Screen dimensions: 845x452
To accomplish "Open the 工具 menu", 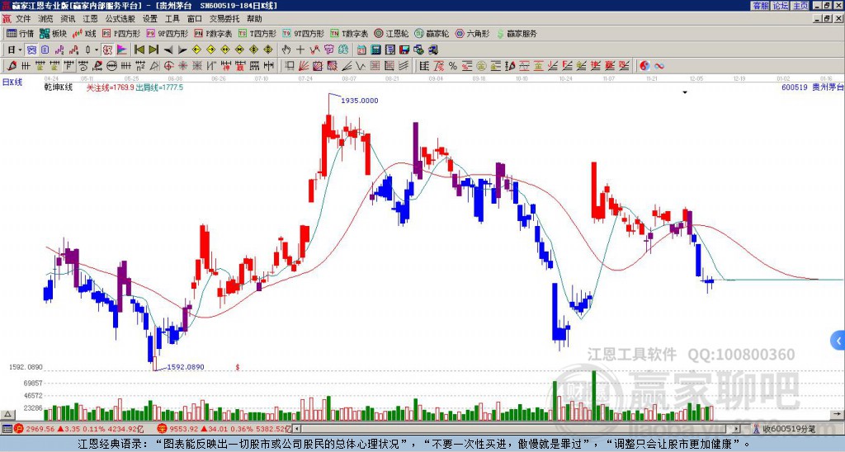I will point(172,19).
